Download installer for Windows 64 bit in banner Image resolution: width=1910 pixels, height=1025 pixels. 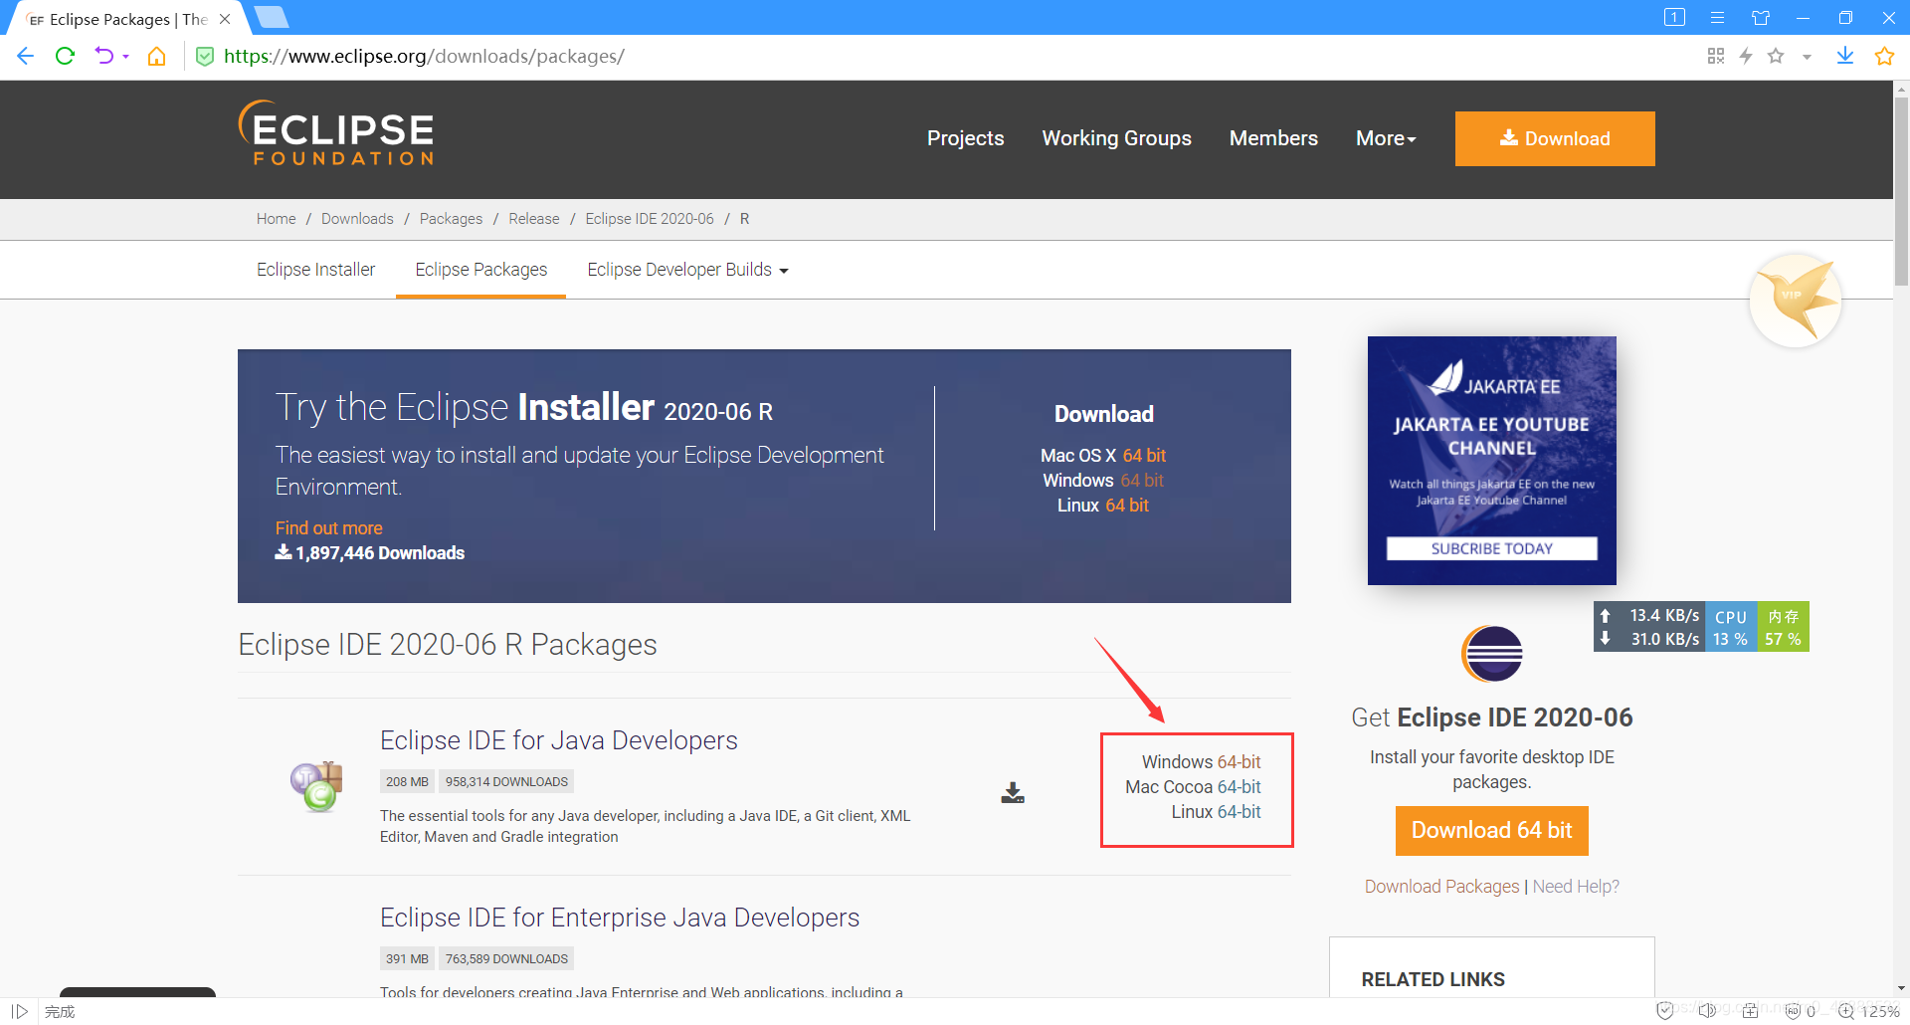1142,481
